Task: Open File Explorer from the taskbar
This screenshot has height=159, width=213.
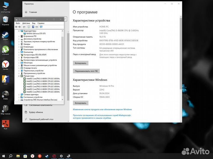Action: 18,156
